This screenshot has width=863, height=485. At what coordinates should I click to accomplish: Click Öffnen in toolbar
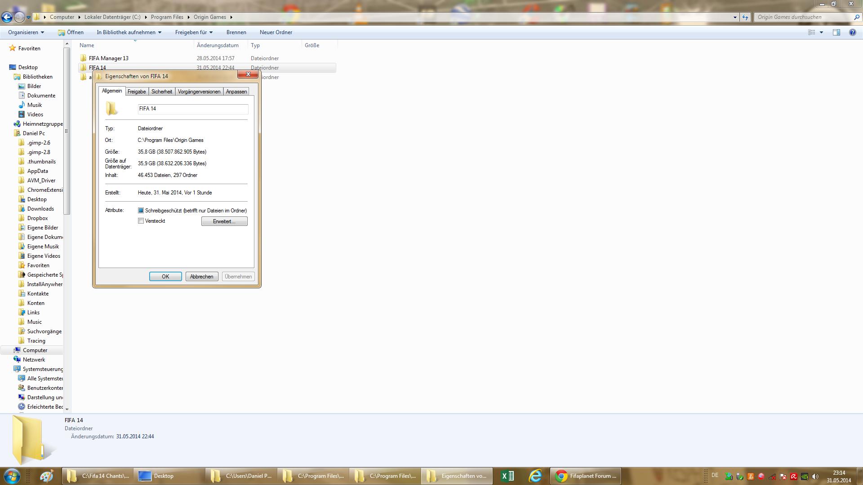click(x=71, y=32)
